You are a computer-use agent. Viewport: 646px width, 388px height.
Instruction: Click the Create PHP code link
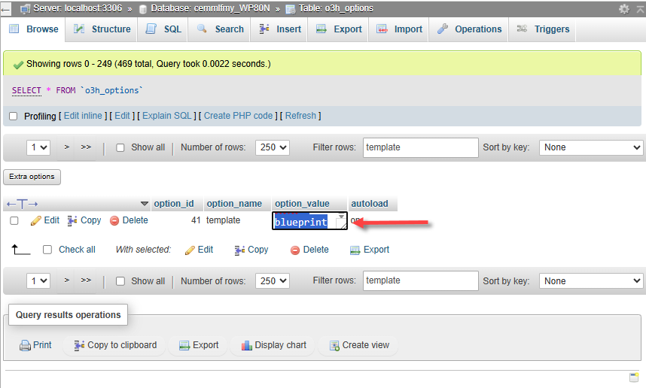238,116
